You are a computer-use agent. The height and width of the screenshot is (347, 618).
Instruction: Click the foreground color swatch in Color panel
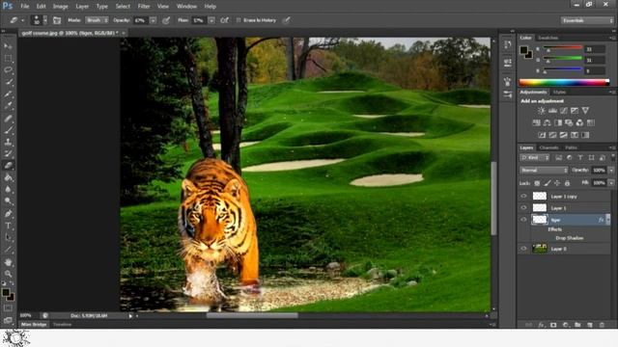[523, 50]
